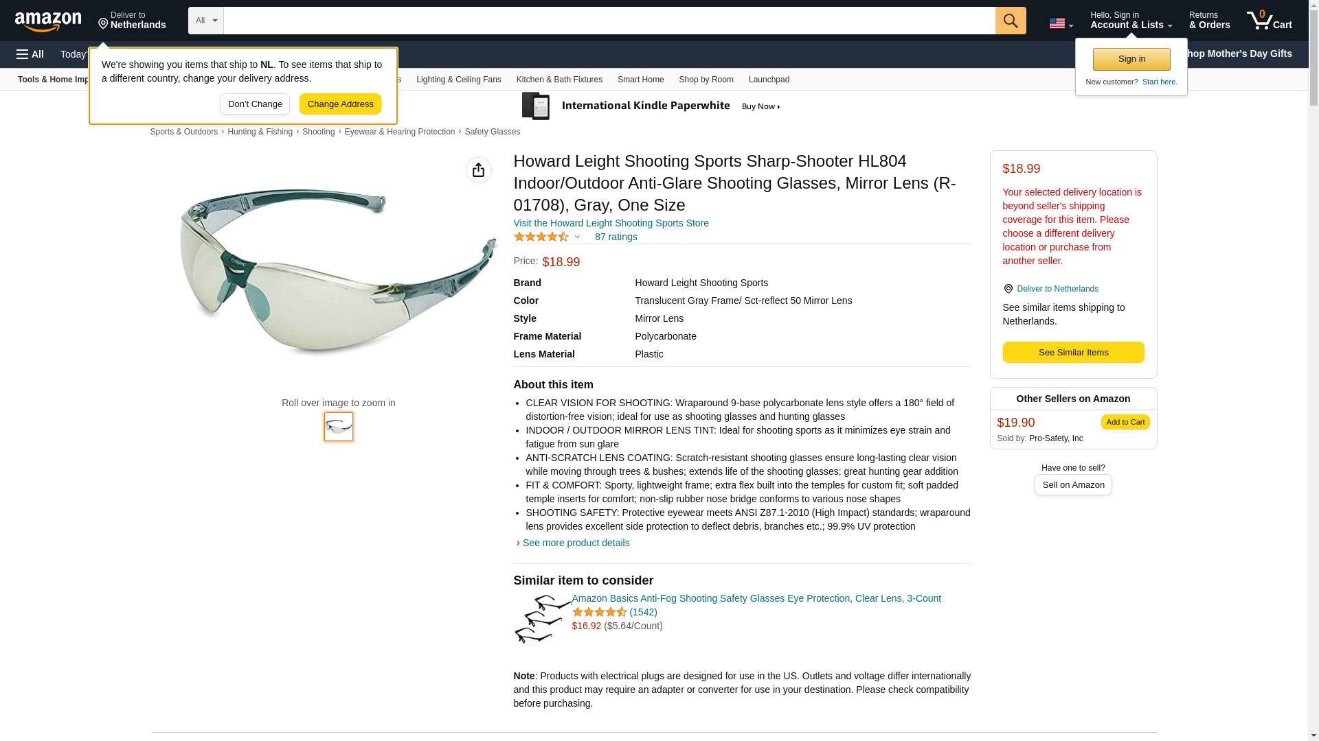Viewport: 1319px width, 741px height.
Task: Click the Amazon logo
Action: pyautogui.click(x=48, y=21)
